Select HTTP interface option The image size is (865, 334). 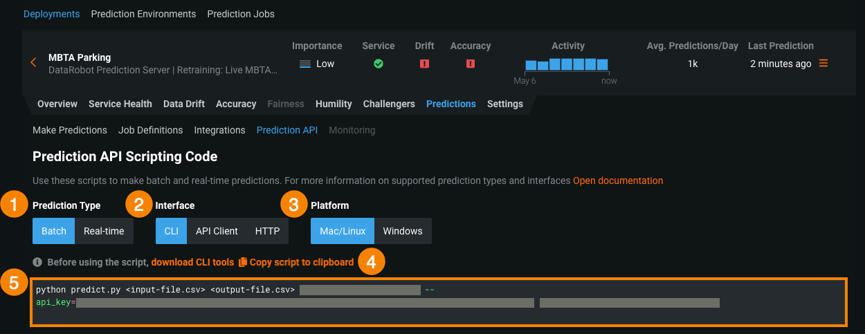point(267,231)
